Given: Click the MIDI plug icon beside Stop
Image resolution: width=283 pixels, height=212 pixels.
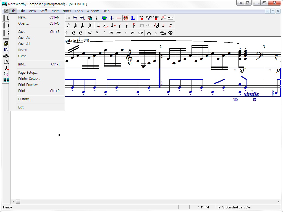Looking at the screenshot, I should coord(163,18).
